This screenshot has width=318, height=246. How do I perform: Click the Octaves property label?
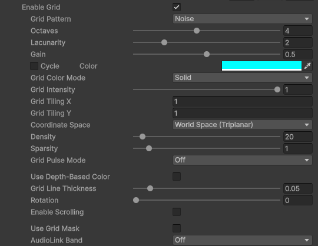(44, 31)
